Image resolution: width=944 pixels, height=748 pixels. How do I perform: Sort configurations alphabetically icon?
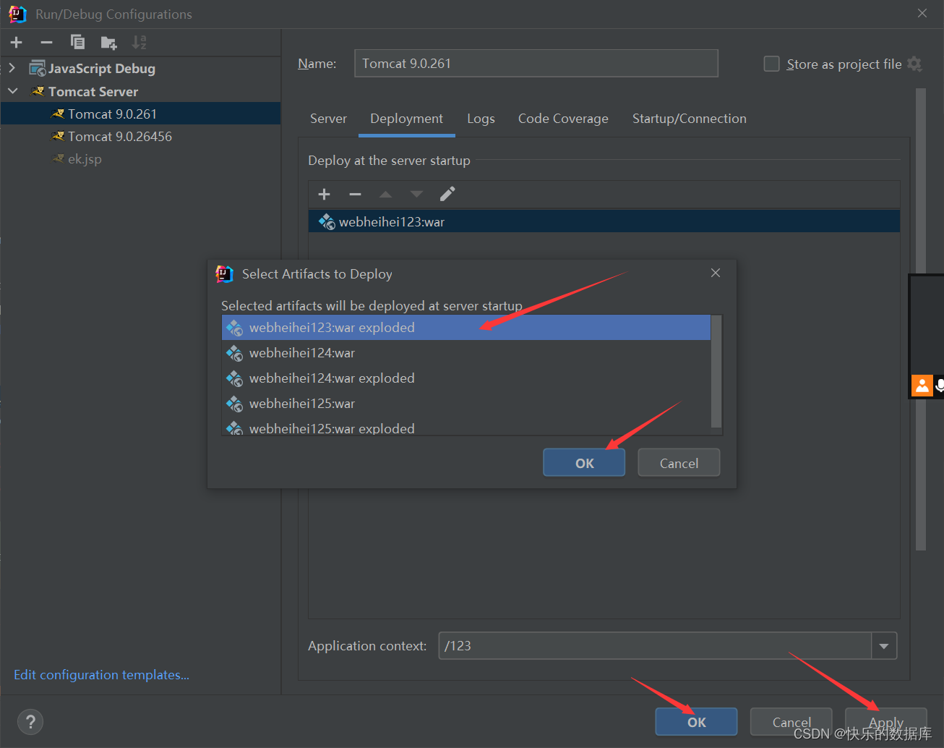coord(139,43)
